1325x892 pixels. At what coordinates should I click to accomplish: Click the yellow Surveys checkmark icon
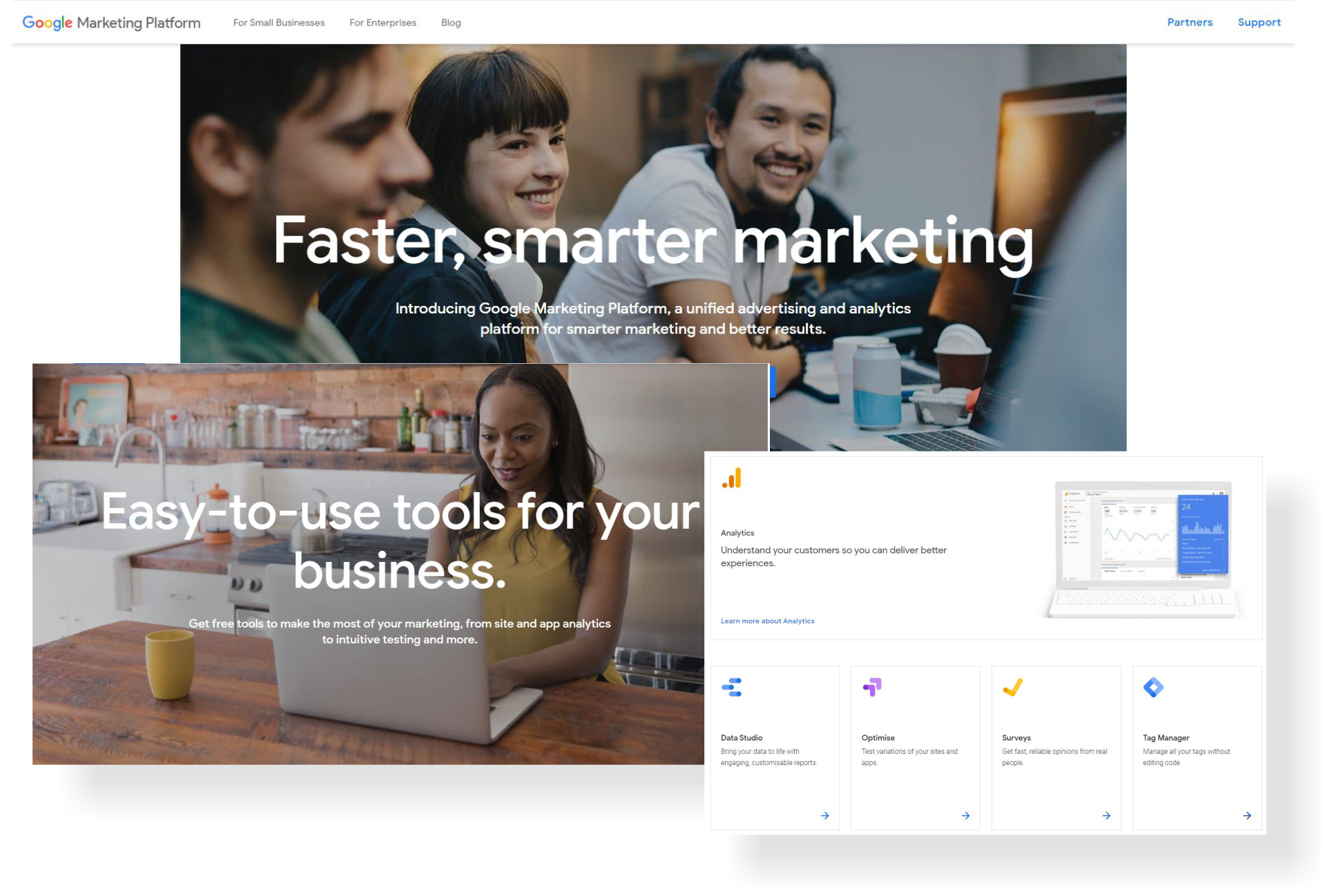(1013, 688)
